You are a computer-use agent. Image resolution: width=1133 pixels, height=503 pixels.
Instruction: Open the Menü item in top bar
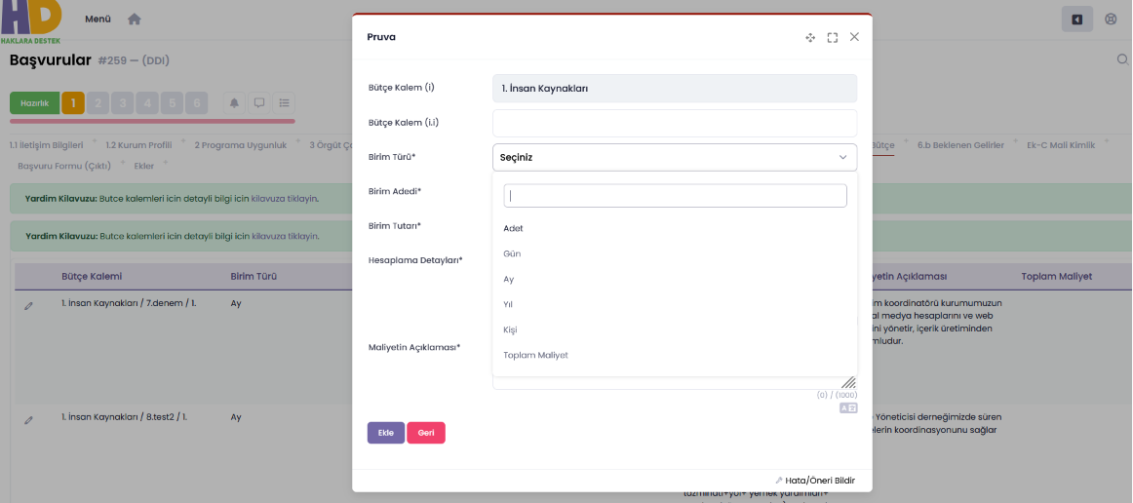[x=98, y=19]
